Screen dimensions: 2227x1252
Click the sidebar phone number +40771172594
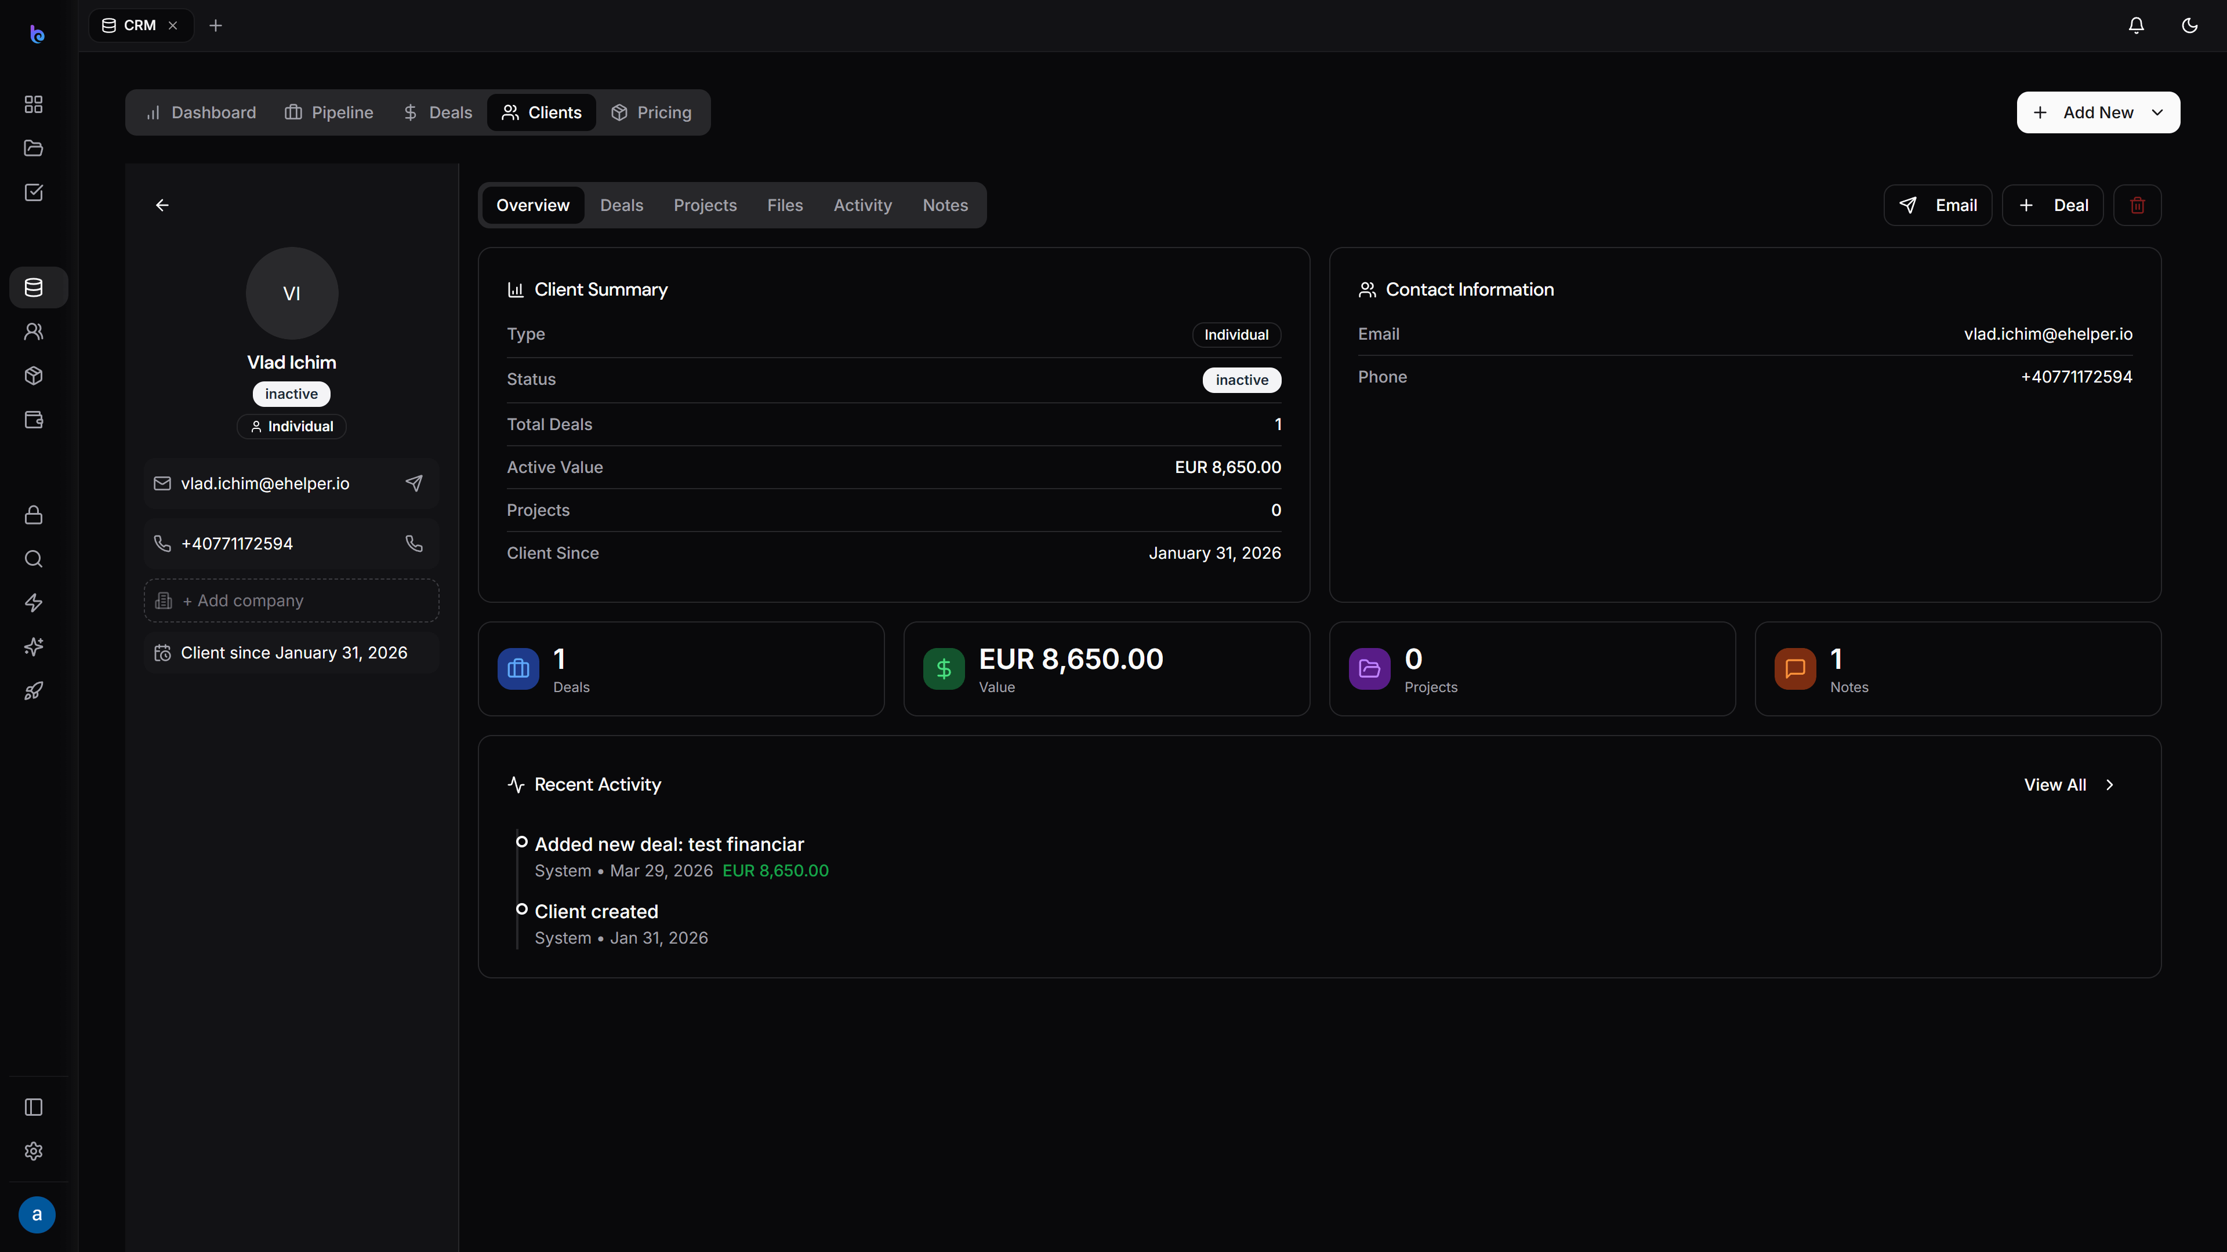click(237, 544)
